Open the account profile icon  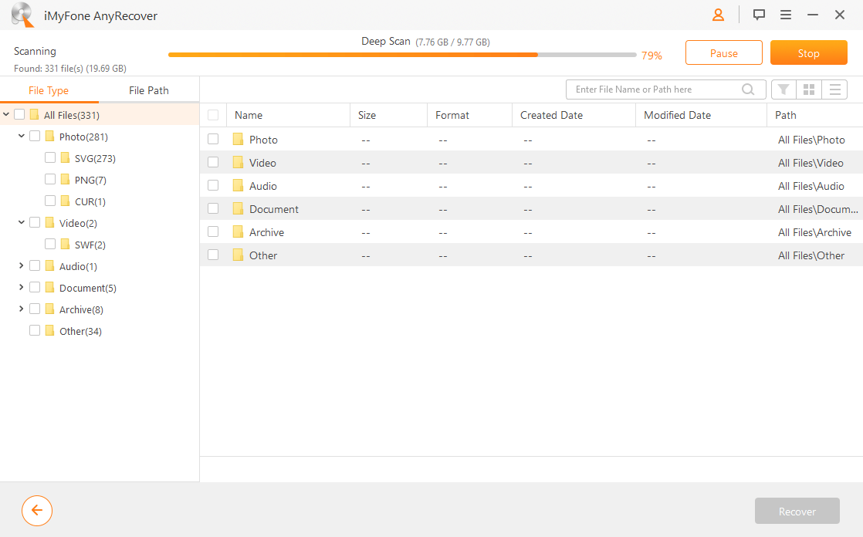point(717,15)
